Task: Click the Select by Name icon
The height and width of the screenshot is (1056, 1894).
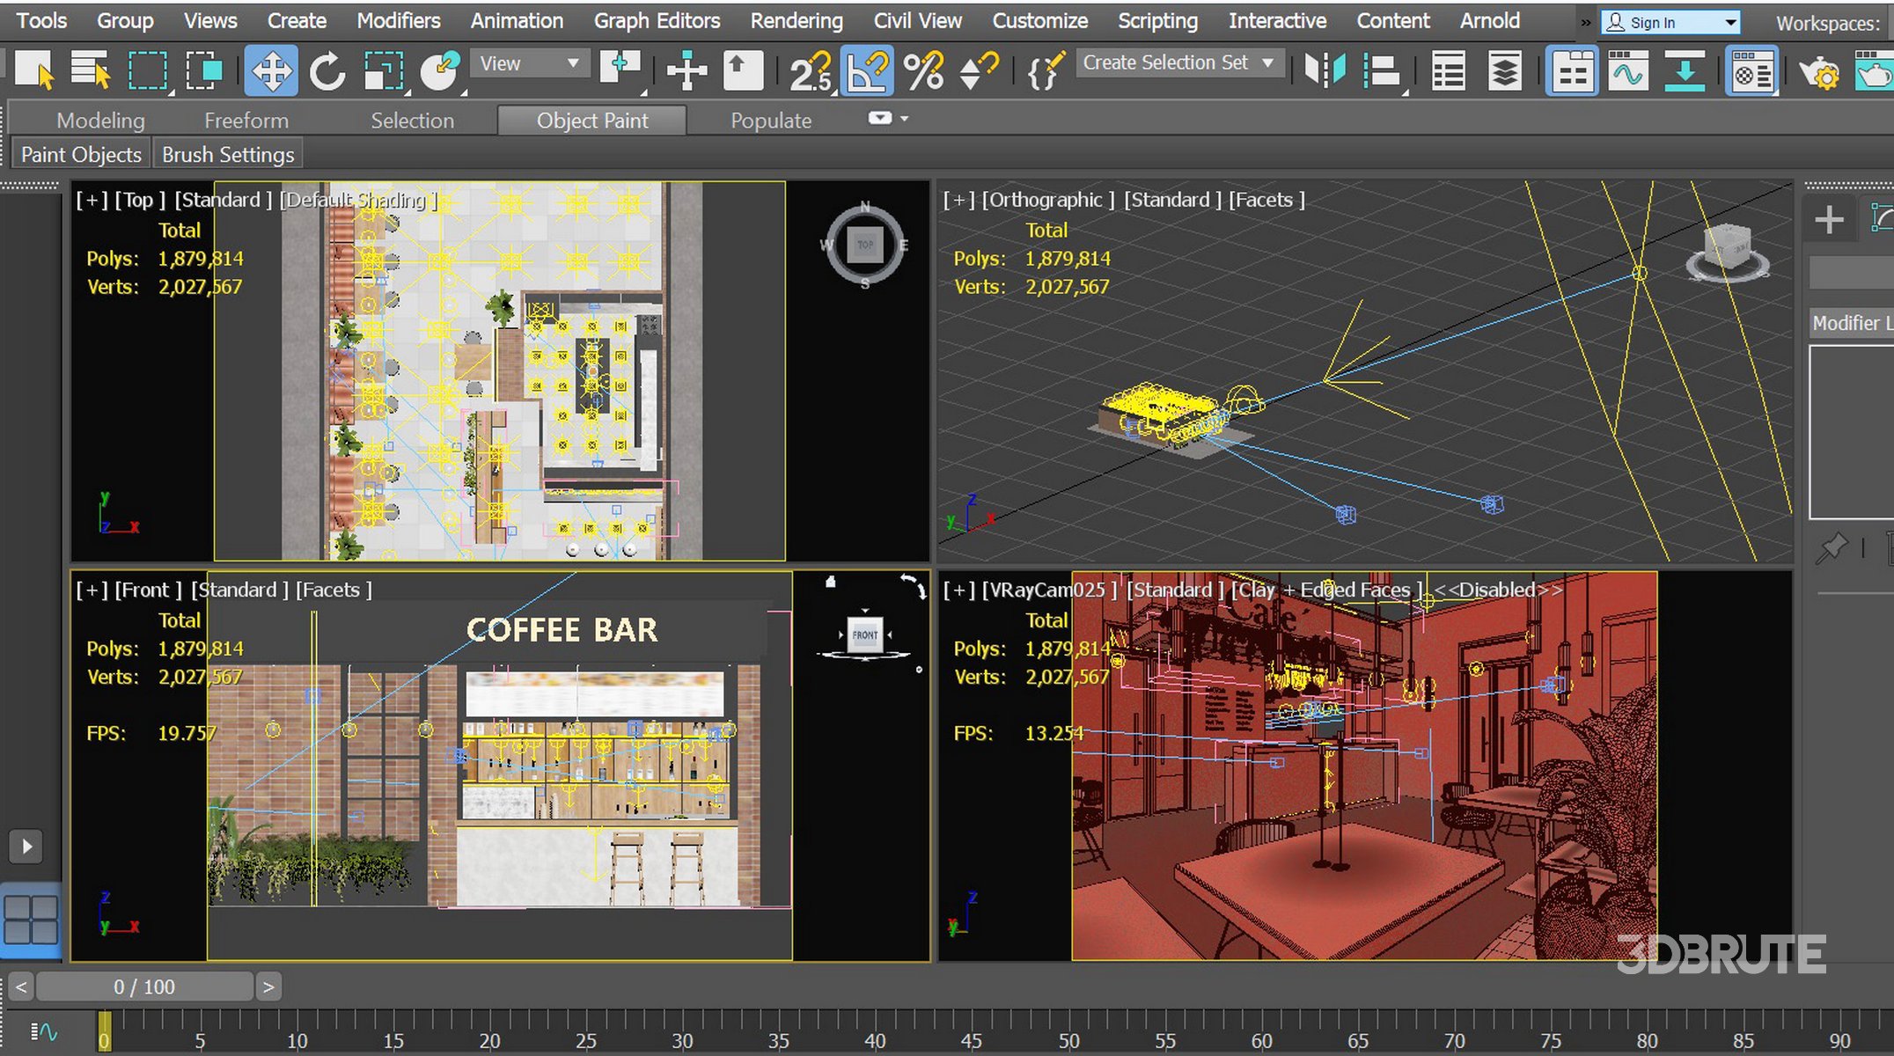Action: click(89, 70)
